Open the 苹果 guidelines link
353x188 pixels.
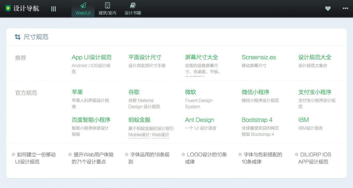(77, 92)
